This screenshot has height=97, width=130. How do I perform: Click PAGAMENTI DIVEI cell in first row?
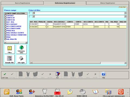coord(59,24)
